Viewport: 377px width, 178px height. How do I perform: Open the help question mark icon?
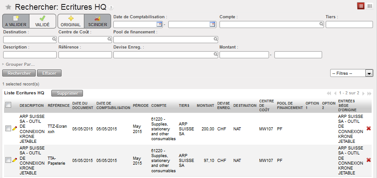[x=111, y=8]
